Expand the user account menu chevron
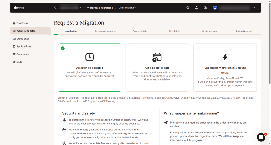271x145 pixels. coord(254,8)
